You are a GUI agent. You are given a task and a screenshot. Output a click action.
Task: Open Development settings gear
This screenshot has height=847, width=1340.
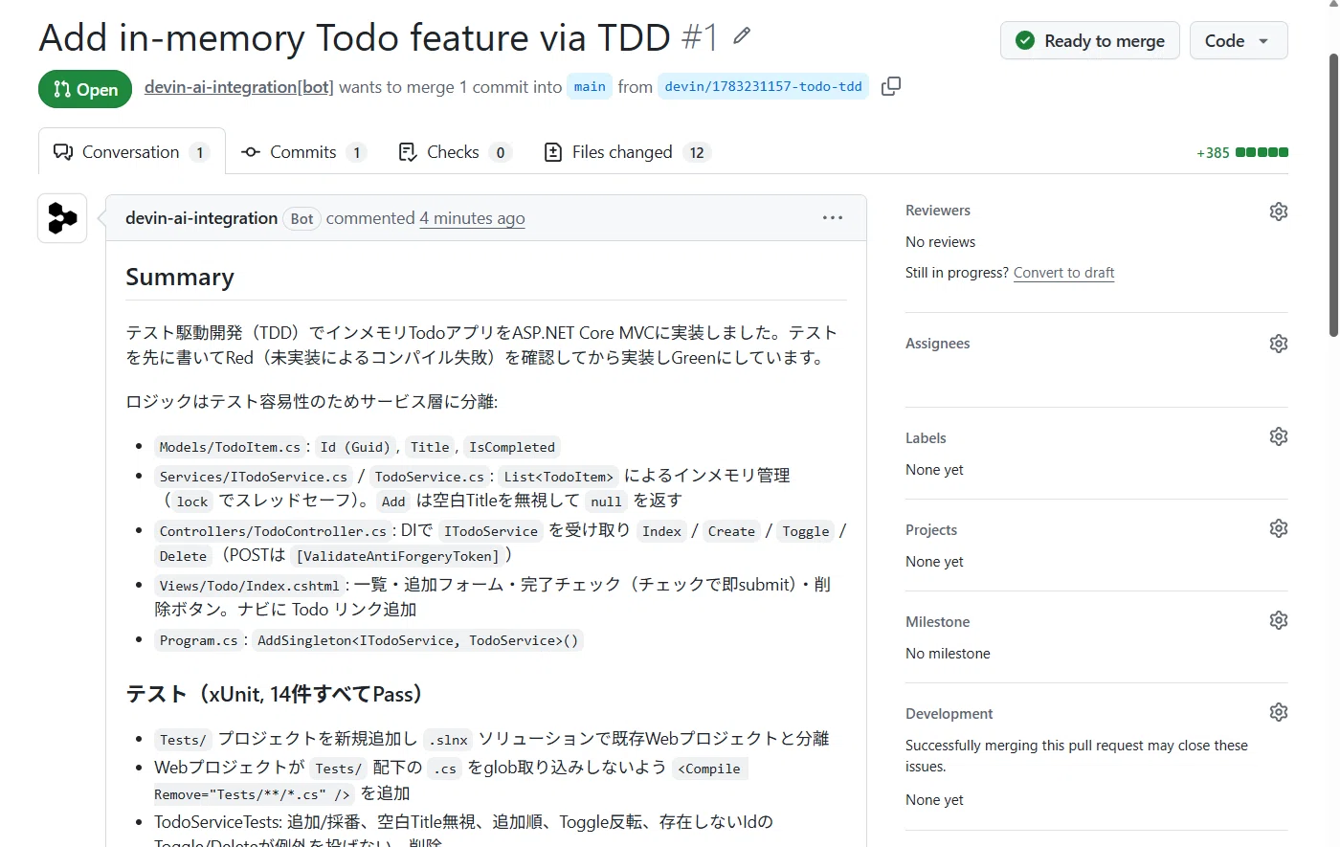pos(1279,712)
